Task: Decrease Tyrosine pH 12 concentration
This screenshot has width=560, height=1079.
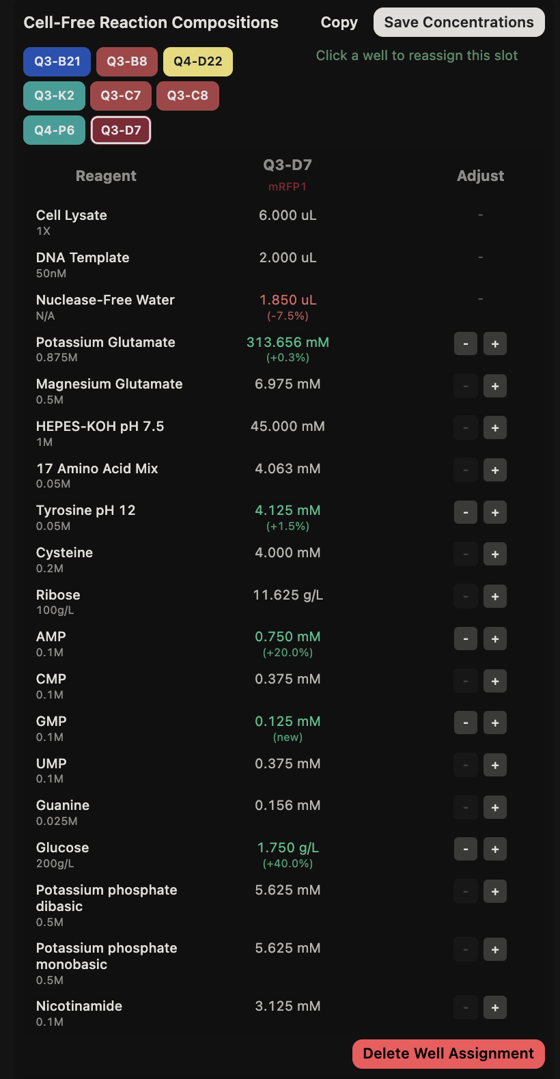Action: point(466,512)
